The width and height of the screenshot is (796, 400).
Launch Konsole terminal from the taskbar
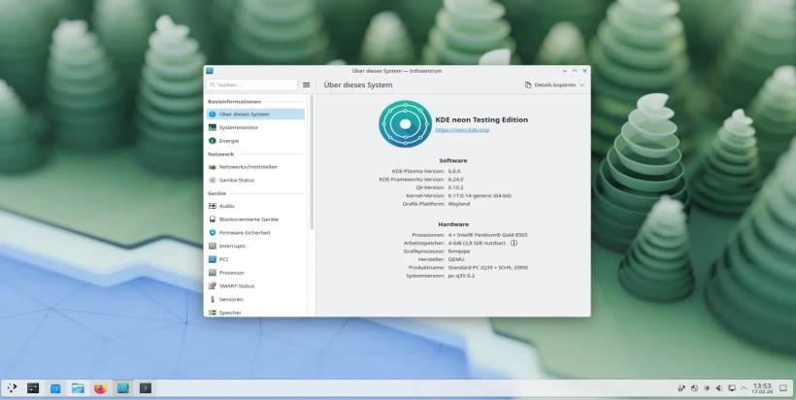[146, 388]
